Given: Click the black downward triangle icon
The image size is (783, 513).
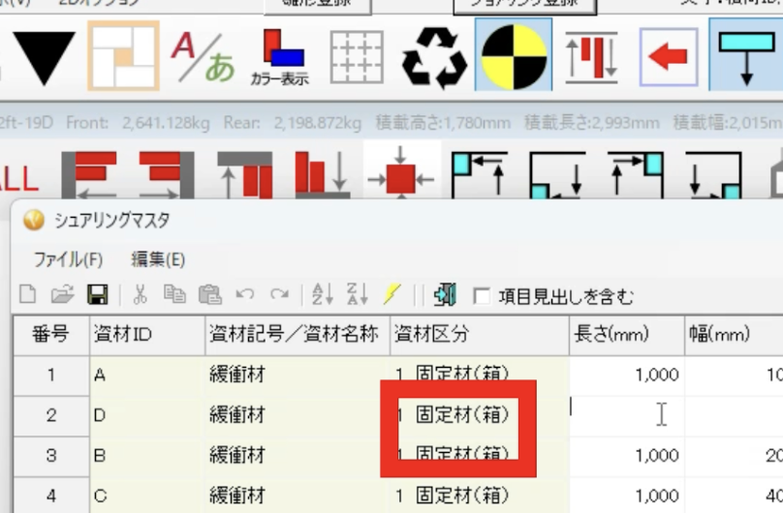Looking at the screenshot, I should click(x=44, y=57).
